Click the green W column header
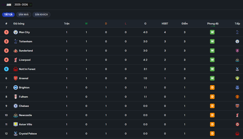Viewport: 243px width, 139px height. (86, 24)
